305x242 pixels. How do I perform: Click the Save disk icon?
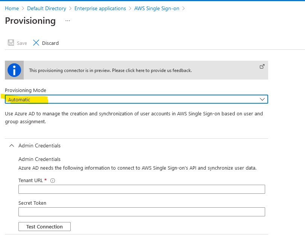click(x=11, y=43)
